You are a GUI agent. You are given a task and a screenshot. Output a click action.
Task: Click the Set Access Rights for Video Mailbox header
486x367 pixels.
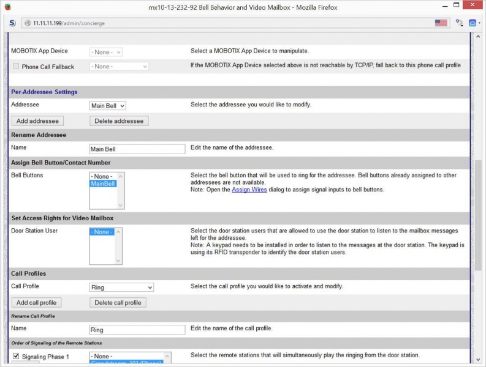[x=63, y=218]
